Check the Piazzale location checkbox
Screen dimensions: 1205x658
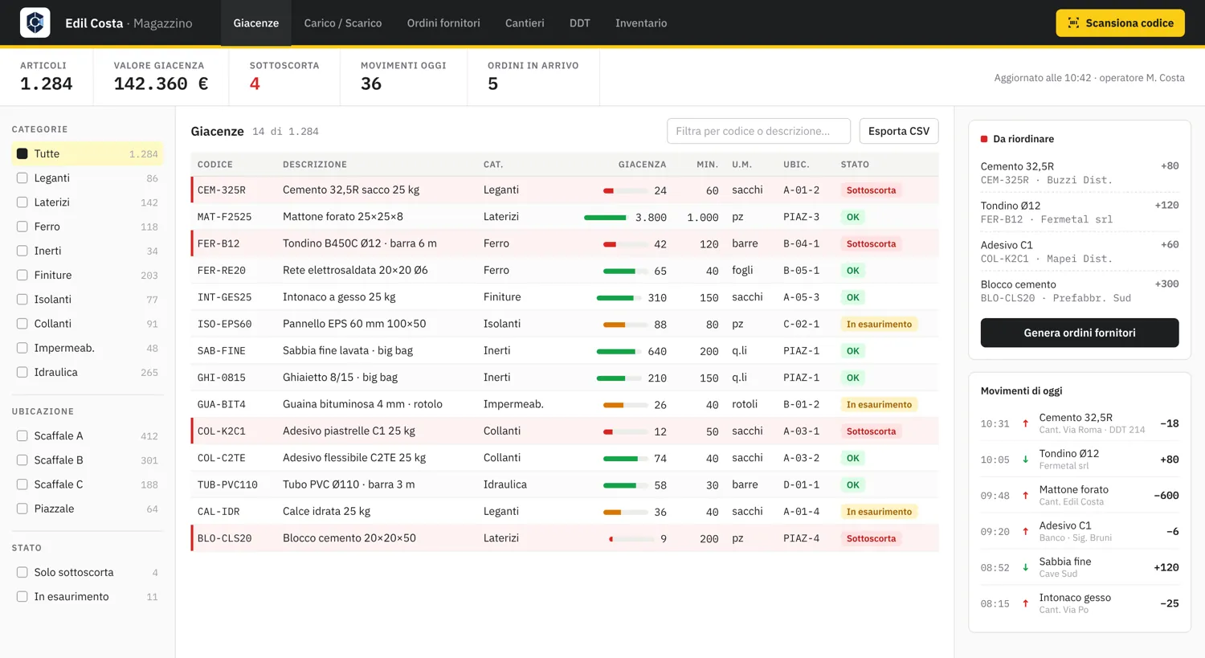[x=22, y=509]
